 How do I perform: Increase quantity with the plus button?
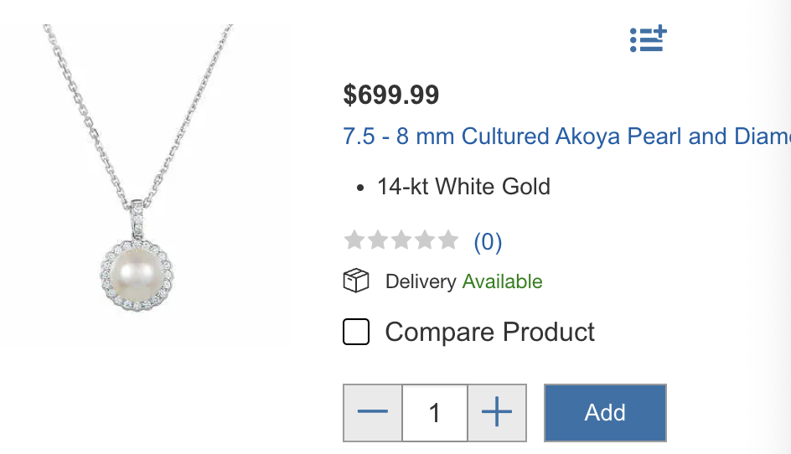[x=497, y=412]
